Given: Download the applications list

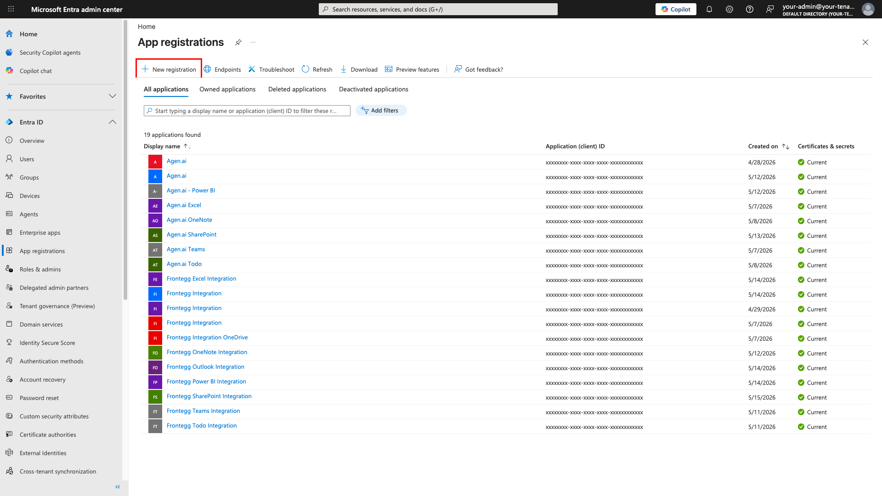Looking at the screenshot, I should (x=359, y=69).
